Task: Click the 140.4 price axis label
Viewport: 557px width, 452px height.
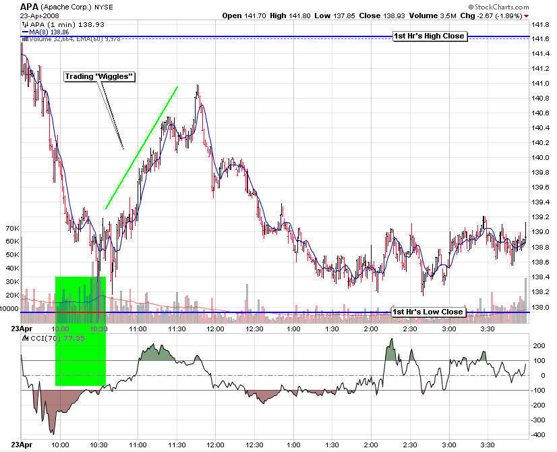Action: click(540, 128)
